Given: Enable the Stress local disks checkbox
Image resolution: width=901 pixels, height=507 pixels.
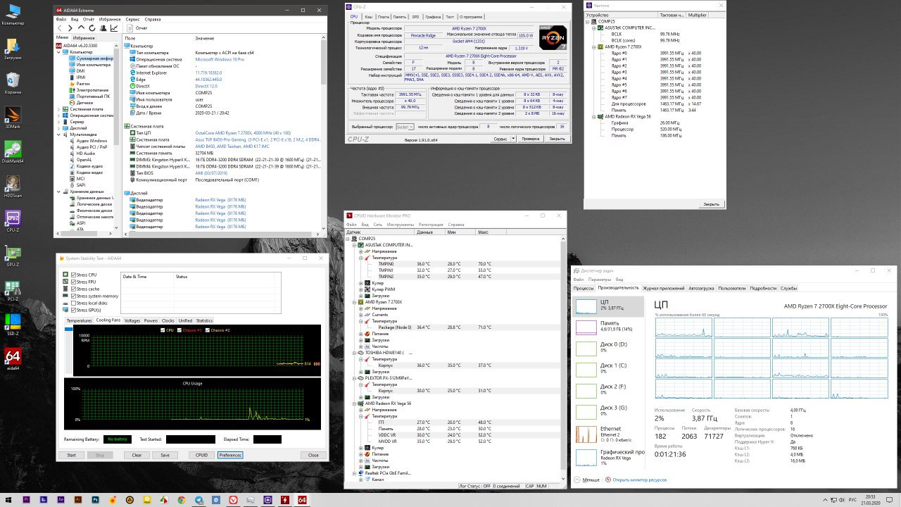Looking at the screenshot, I should pos(74,303).
